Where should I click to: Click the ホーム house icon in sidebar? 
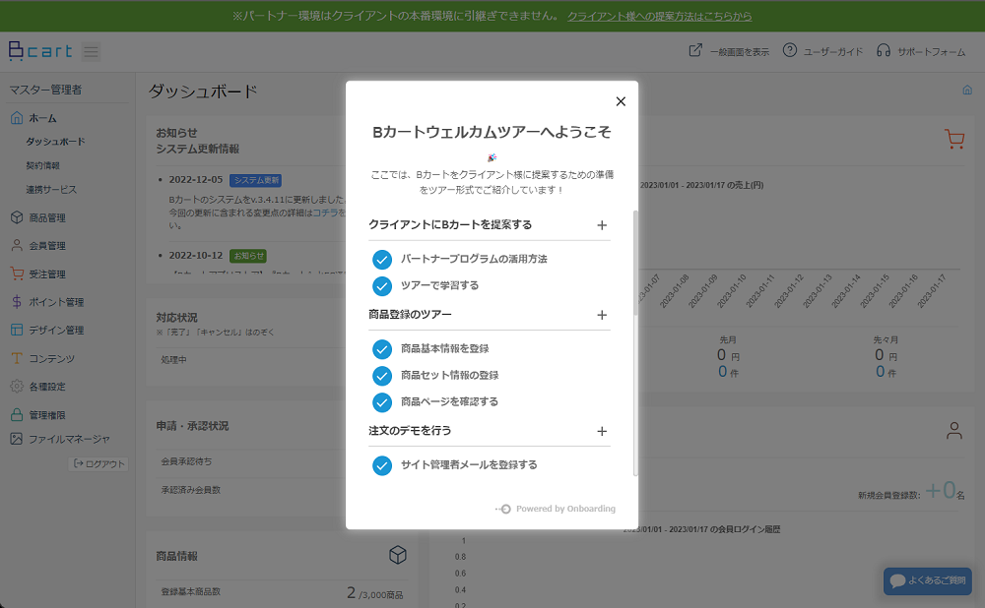point(17,118)
